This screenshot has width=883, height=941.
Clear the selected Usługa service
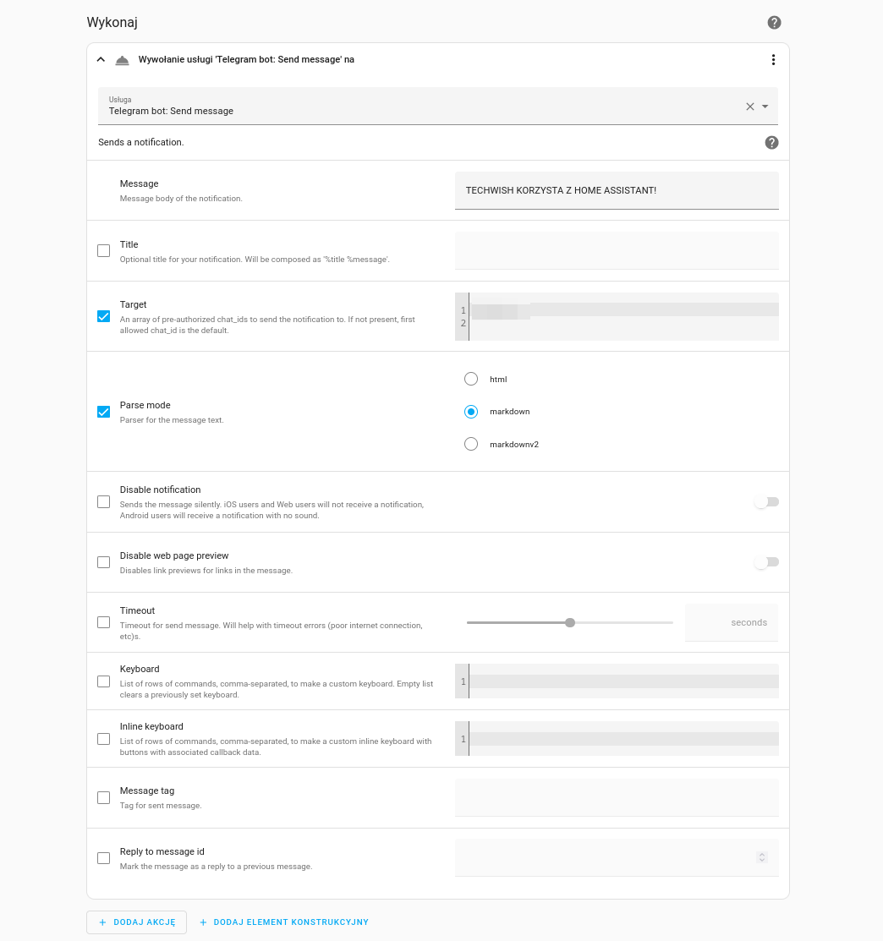(749, 107)
